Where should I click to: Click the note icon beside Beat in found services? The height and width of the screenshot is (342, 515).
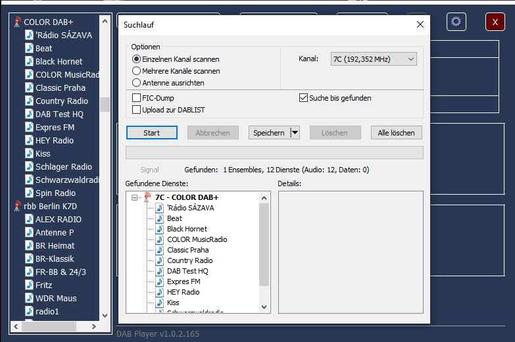tap(160, 218)
